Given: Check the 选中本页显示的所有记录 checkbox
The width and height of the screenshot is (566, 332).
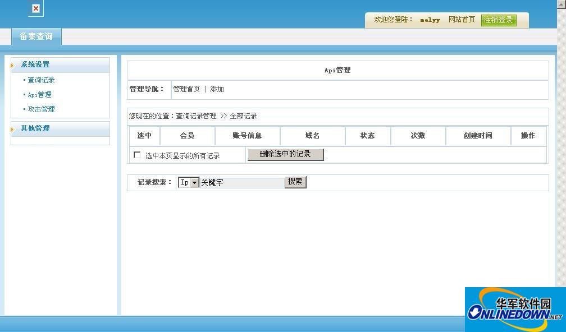Looking at the screenshot, I should (x=137, y=155).
